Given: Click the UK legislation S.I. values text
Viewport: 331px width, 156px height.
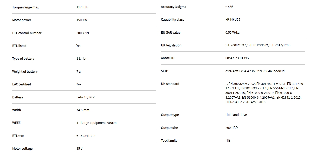Looking at the screenshot, I should coord(258,45).
